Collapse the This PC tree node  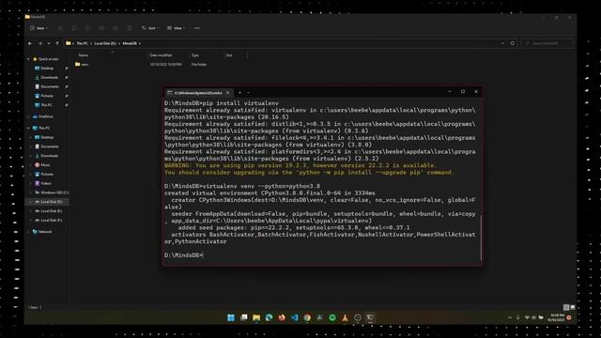[28, 128]
